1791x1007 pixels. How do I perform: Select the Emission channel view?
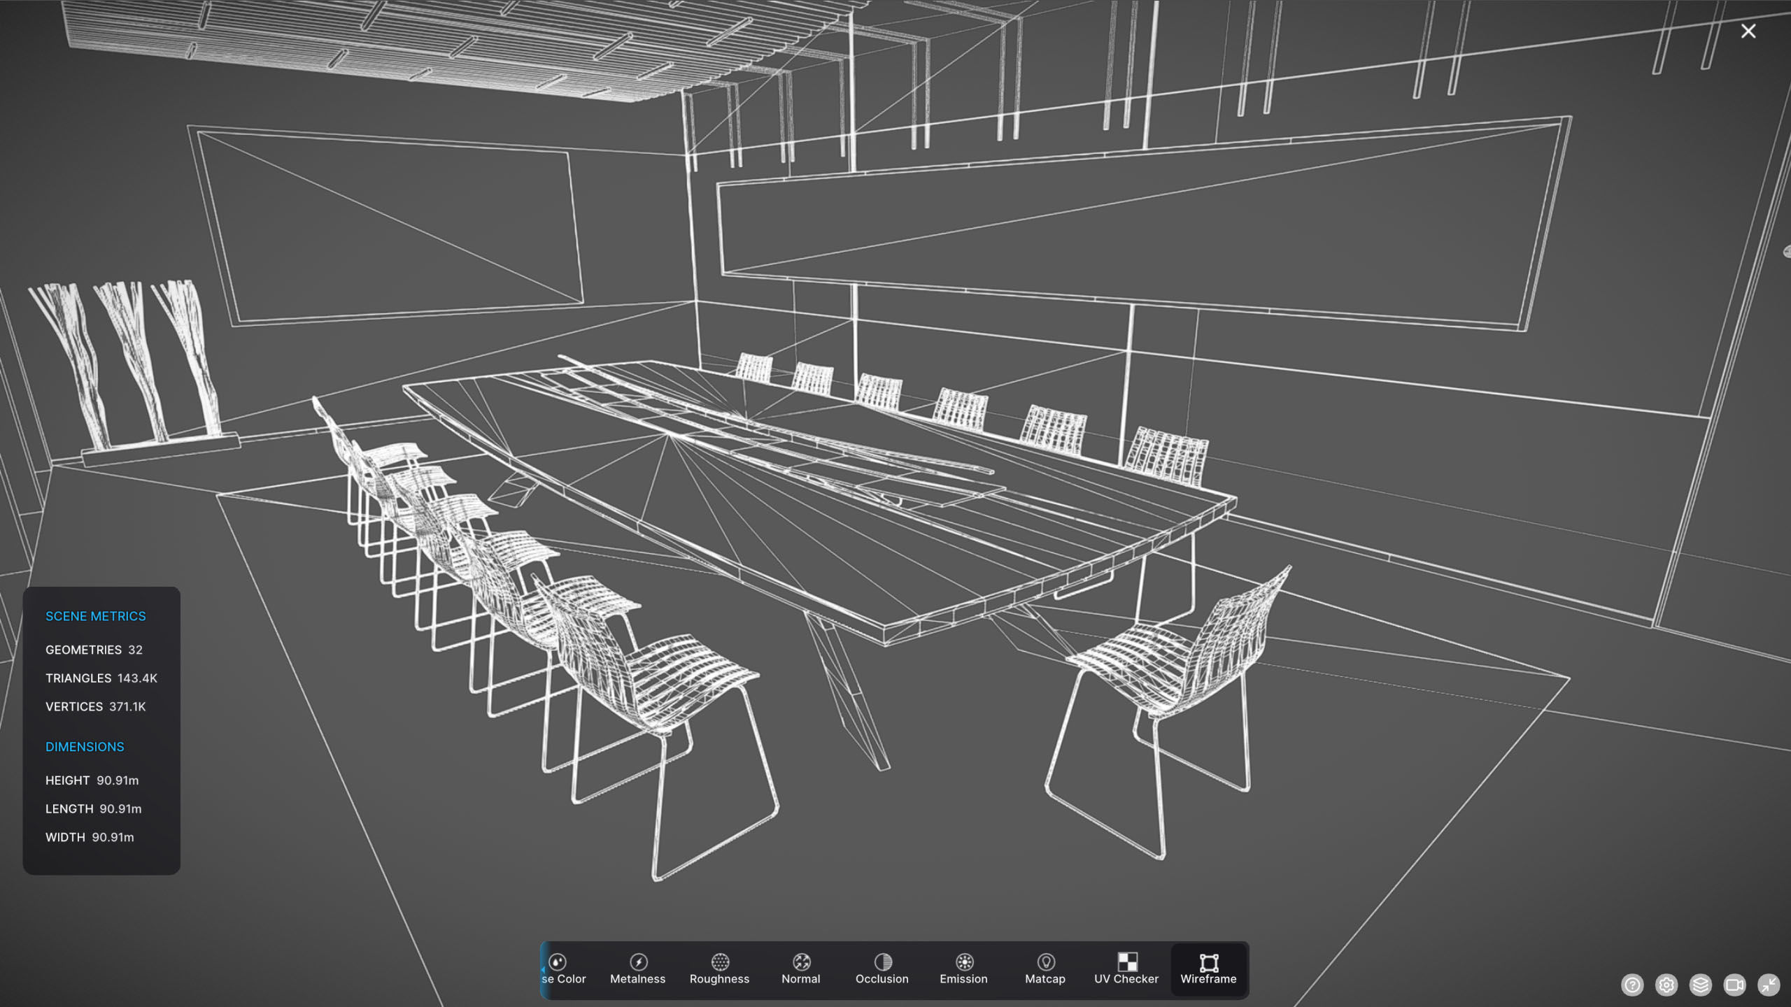click(x=963, y=969)
